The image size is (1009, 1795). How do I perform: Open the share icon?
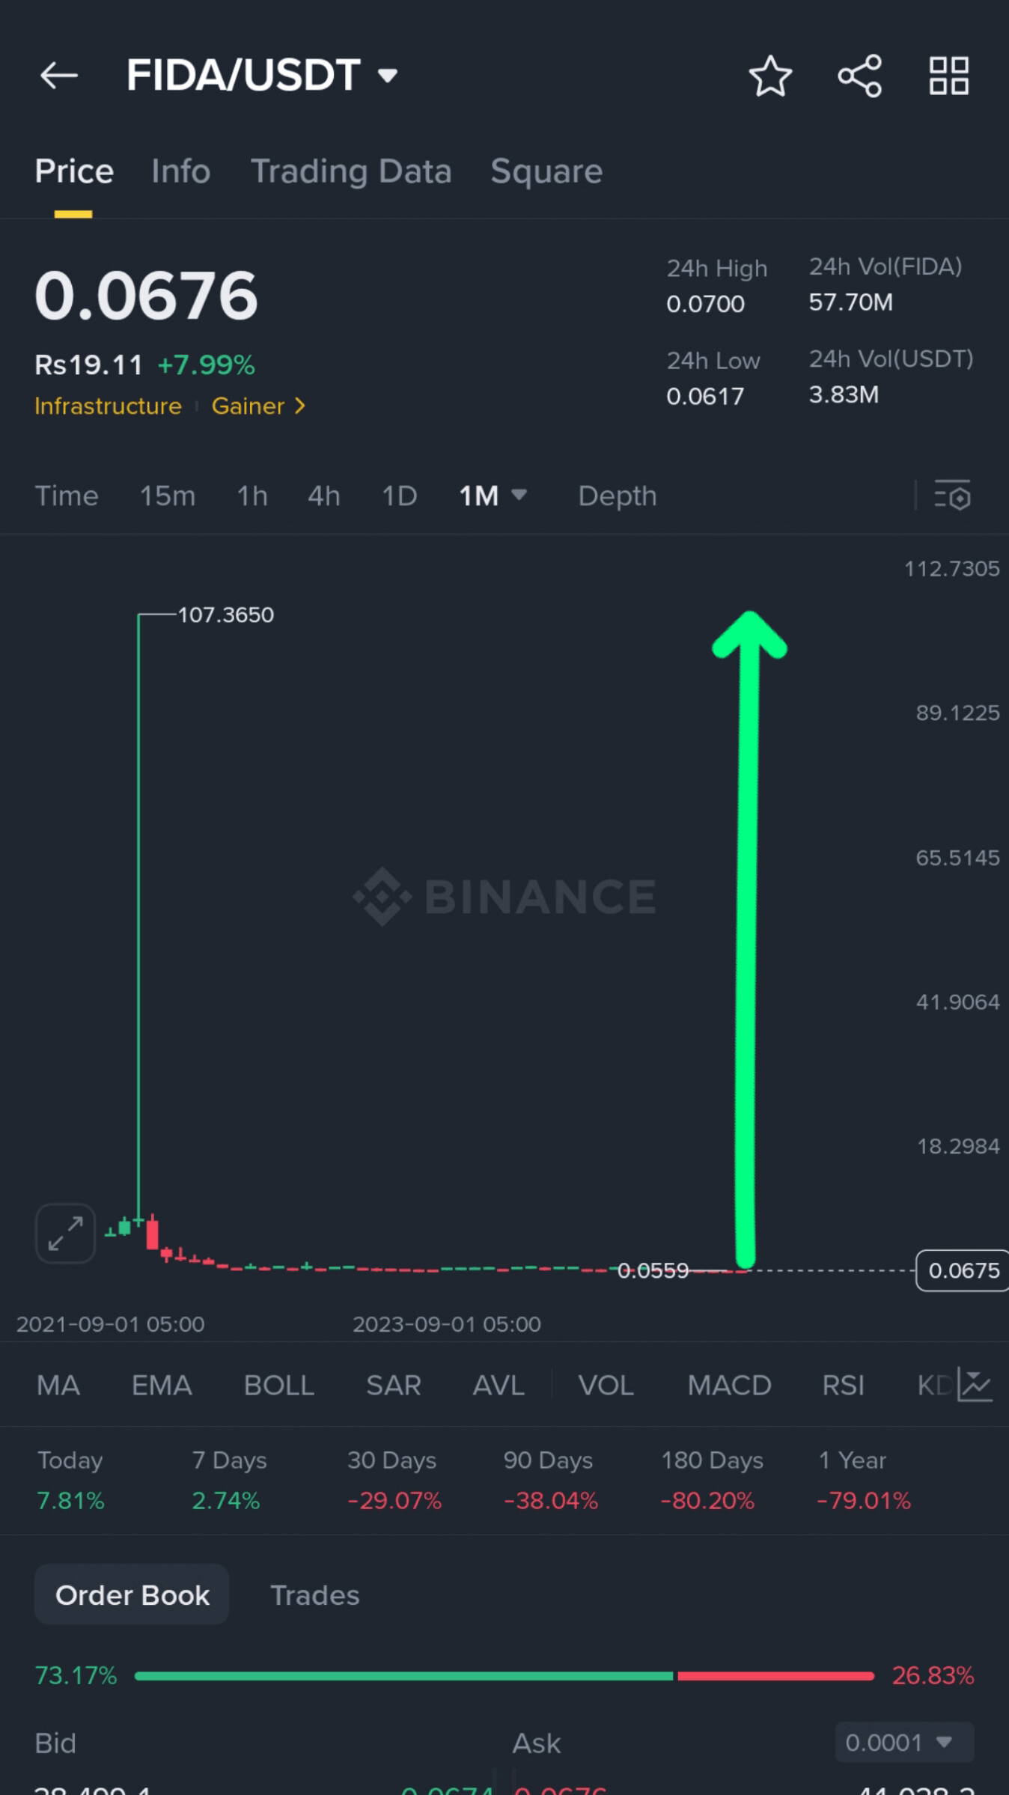tap(860, 76)
